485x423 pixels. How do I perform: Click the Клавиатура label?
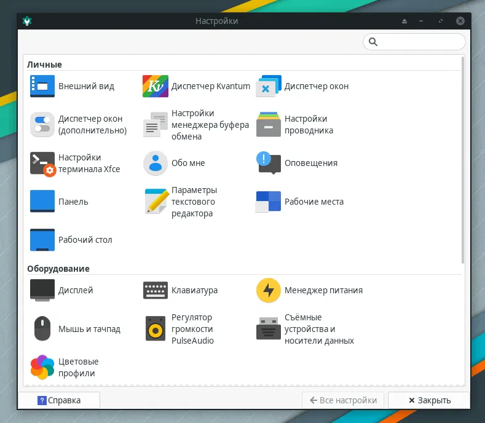195,290
